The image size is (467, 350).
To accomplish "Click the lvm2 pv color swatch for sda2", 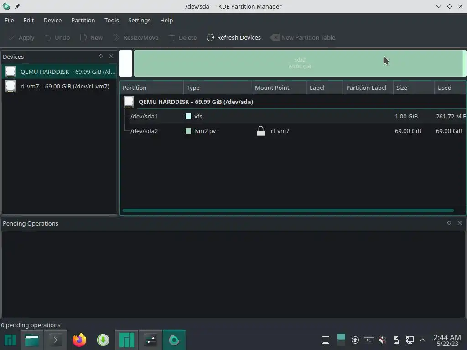I will coord(188,131).
